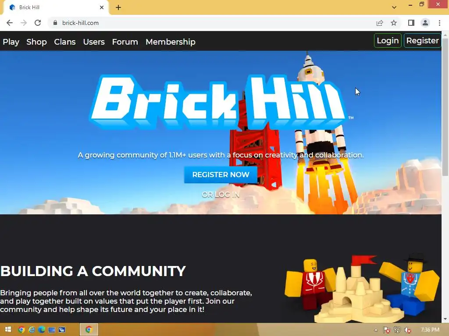
Task: Open the Users page
Action: click(x=94, y=42)
